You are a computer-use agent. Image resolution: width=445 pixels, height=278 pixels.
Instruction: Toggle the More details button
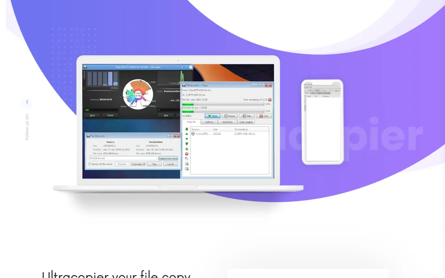point(212,116)
